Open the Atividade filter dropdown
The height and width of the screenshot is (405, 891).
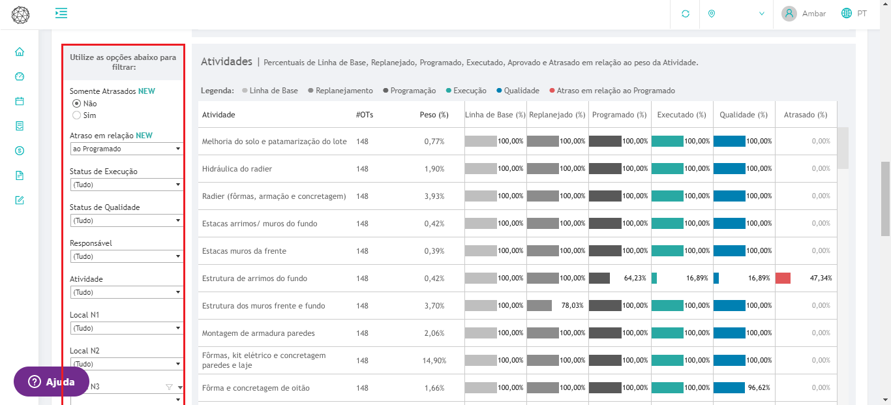(127, 292)
